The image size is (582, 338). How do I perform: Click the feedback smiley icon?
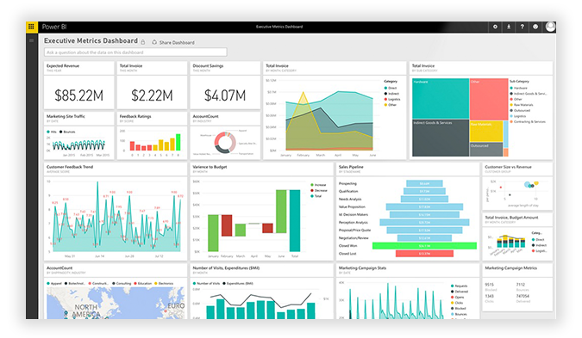pos(535,27)
